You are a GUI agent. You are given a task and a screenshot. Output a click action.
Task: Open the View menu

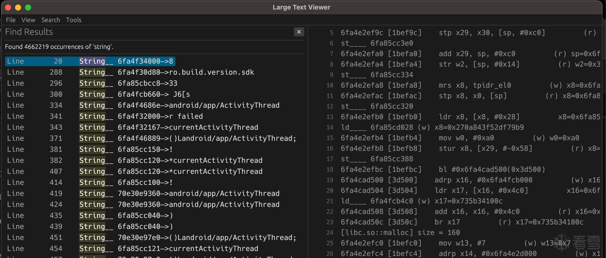28,20
